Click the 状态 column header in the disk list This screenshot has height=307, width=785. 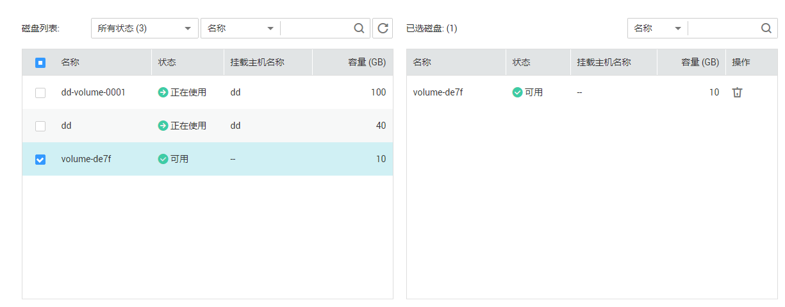(167, 62)
